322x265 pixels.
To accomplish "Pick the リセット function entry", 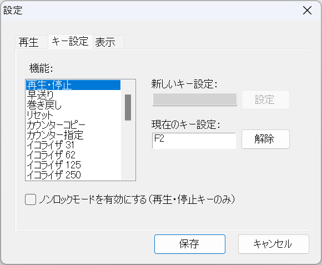I will [73, 115].
